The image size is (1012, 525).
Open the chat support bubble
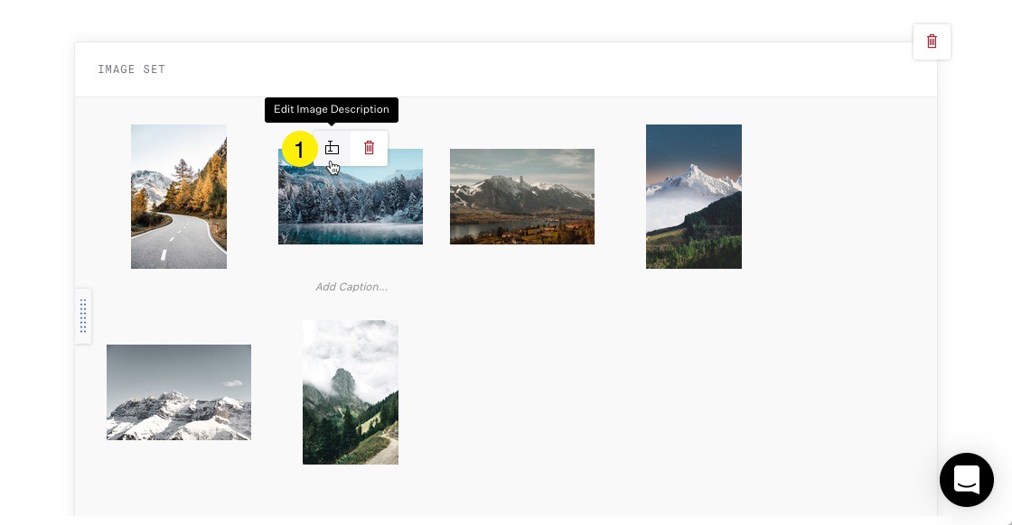click(966, 480)
